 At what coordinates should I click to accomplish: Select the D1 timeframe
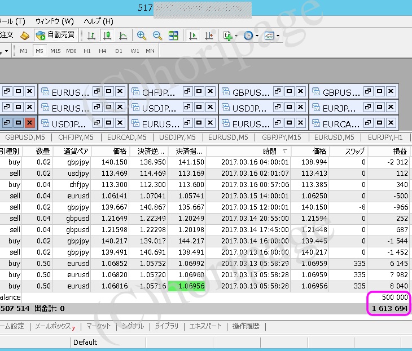tap(119, 51)
